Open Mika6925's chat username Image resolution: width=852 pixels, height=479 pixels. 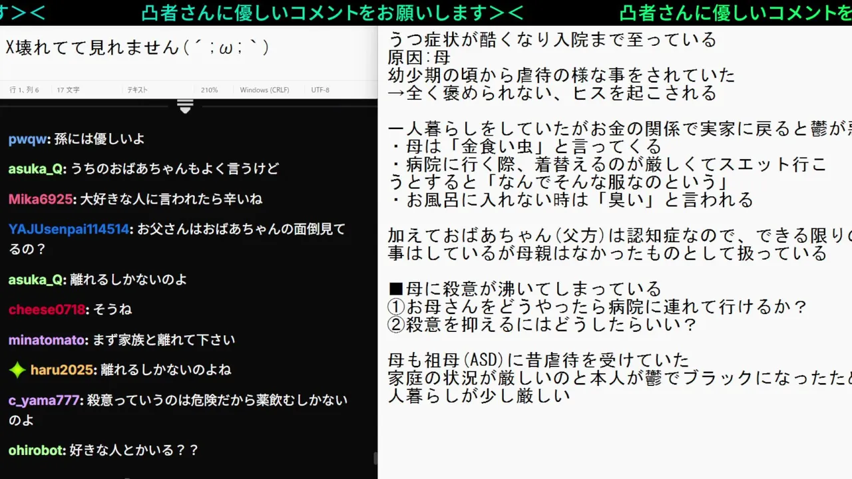pyautogui.click(x=41, y=199)
